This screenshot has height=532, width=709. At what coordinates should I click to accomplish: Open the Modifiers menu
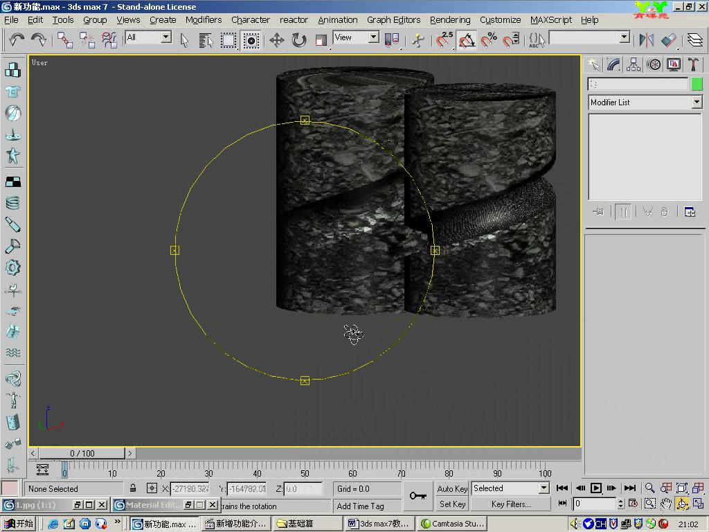(204, 20)
